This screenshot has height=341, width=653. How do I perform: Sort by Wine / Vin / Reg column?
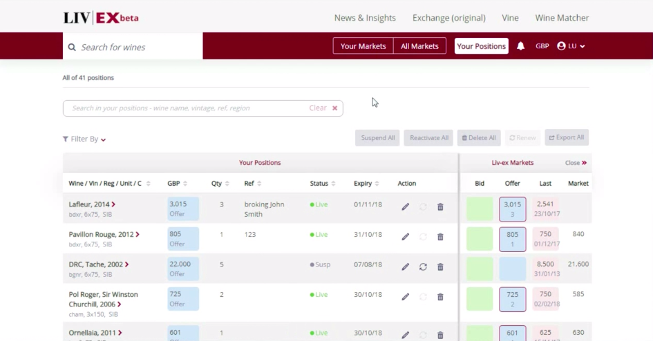pos(148,184)
